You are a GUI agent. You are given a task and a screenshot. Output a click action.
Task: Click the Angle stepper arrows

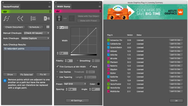90,89
